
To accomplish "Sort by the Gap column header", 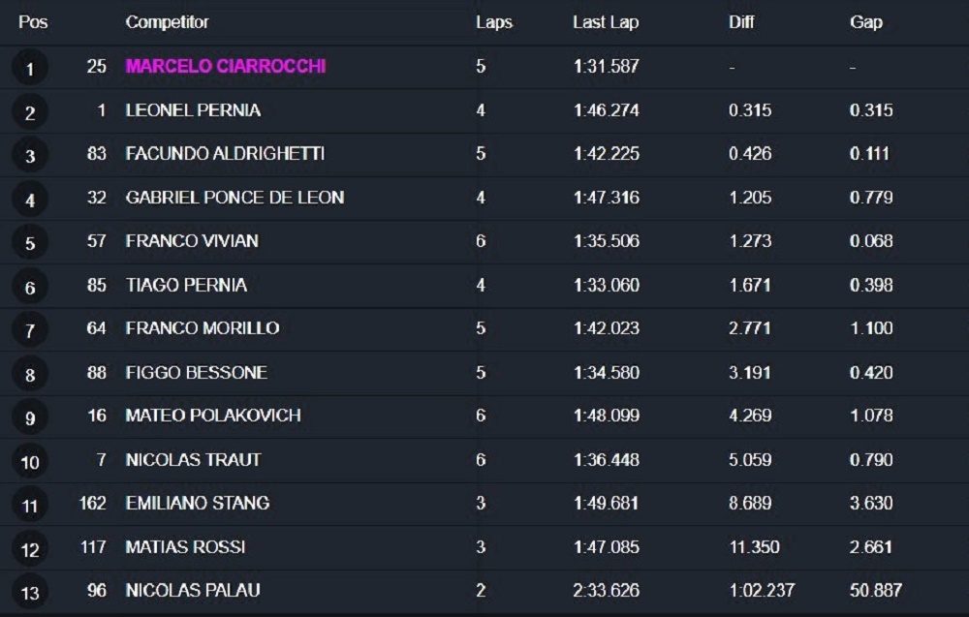I will click(x=865, y=22).
